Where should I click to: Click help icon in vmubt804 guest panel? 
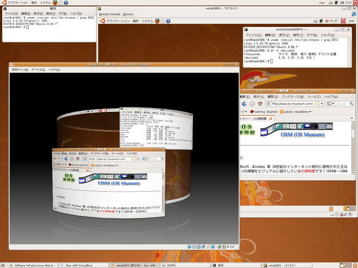[x=168, y=21]
